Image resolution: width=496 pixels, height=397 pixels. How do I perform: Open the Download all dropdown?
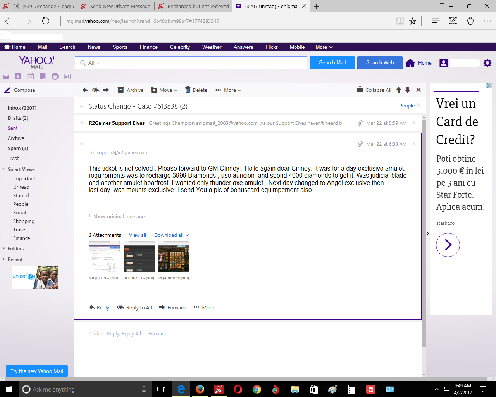click(171, 235)
